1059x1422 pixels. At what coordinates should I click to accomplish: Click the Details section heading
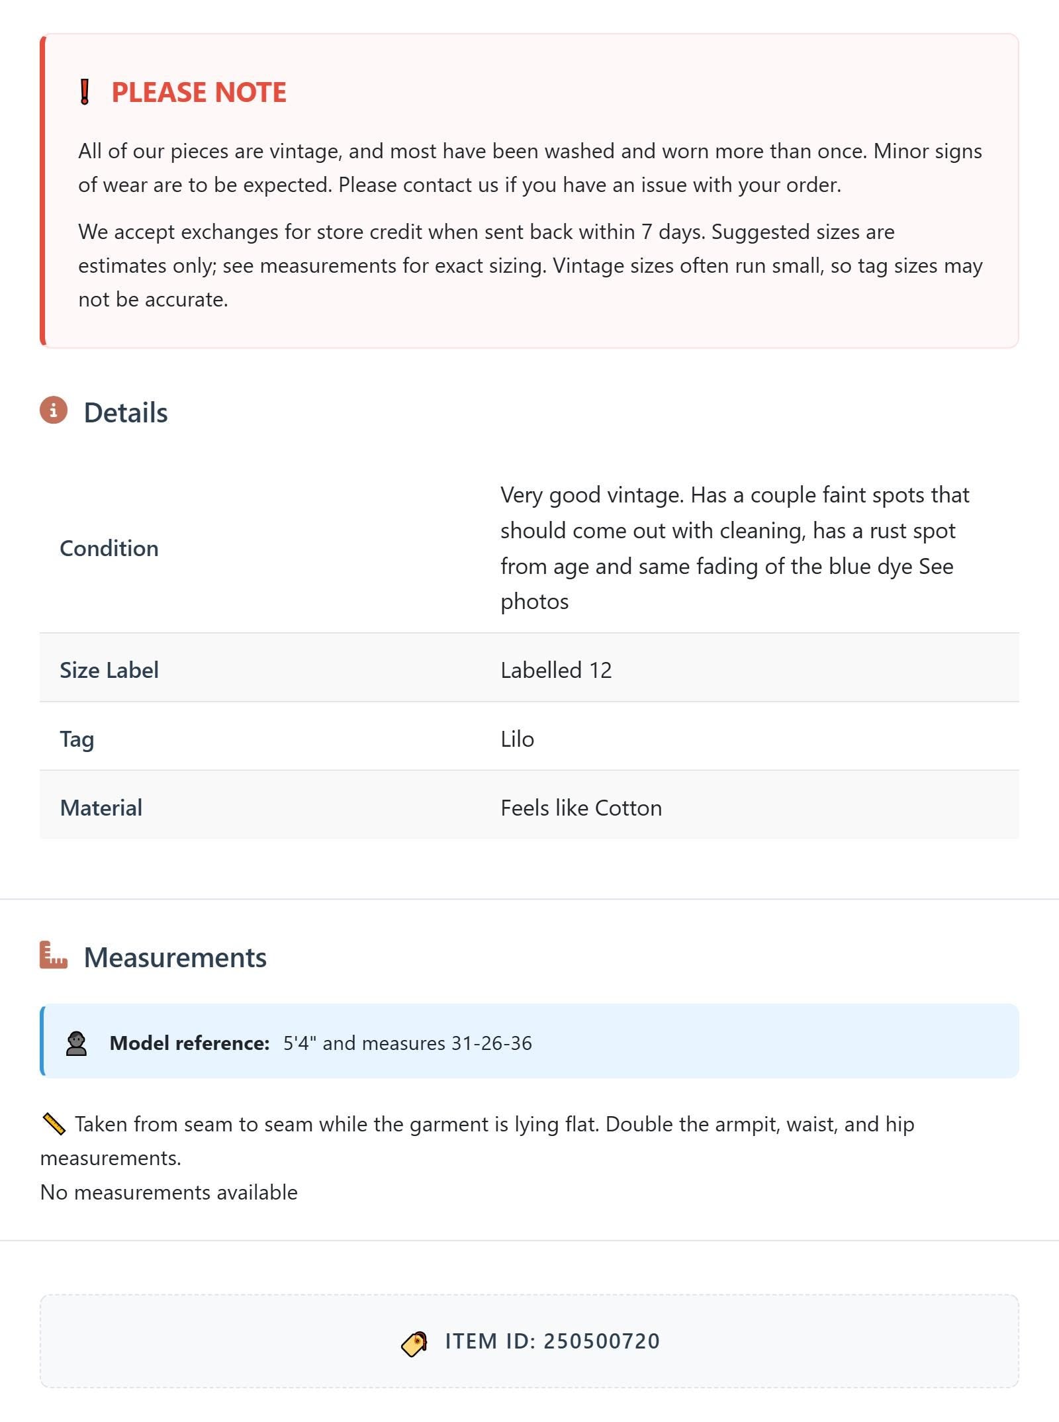[x=126, y=412]
